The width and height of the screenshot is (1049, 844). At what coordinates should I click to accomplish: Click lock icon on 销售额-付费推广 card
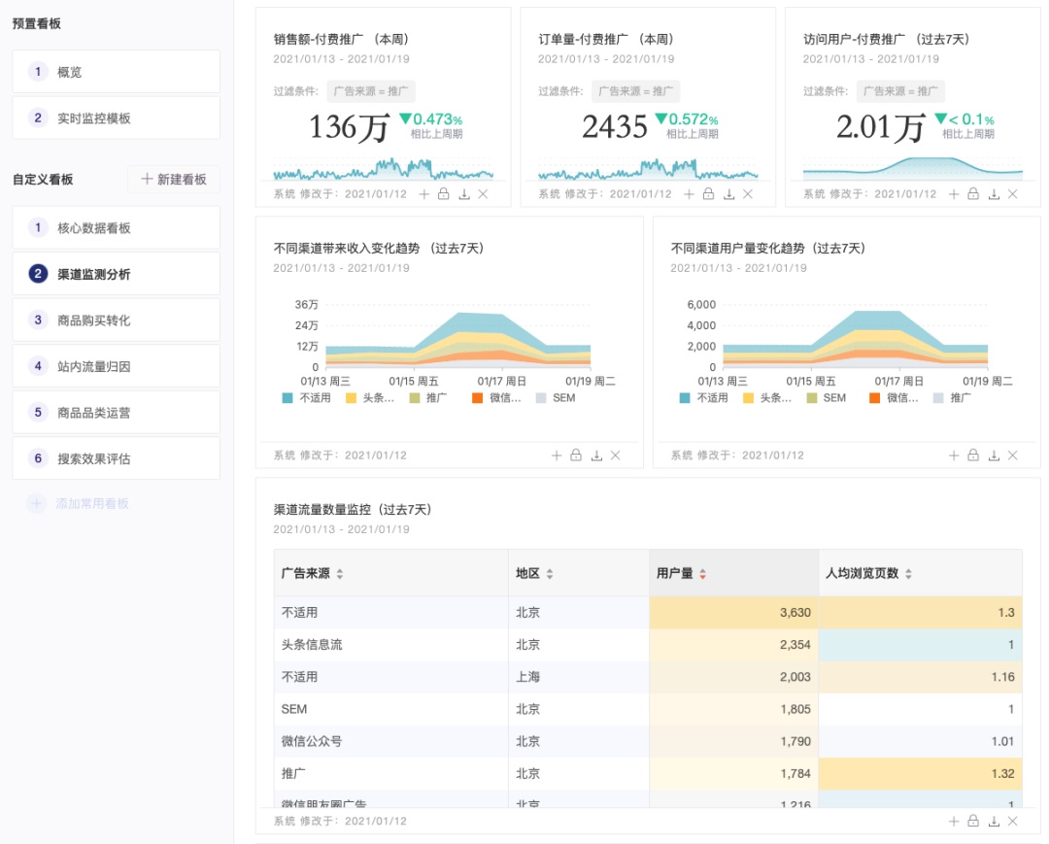click(x=444, y=194)
